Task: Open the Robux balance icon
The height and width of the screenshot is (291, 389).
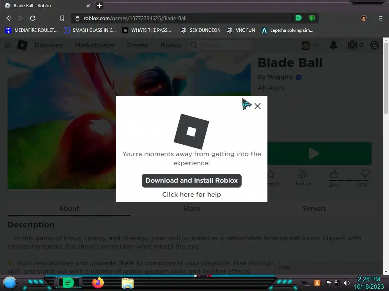Action: click(x=352, y=45)
